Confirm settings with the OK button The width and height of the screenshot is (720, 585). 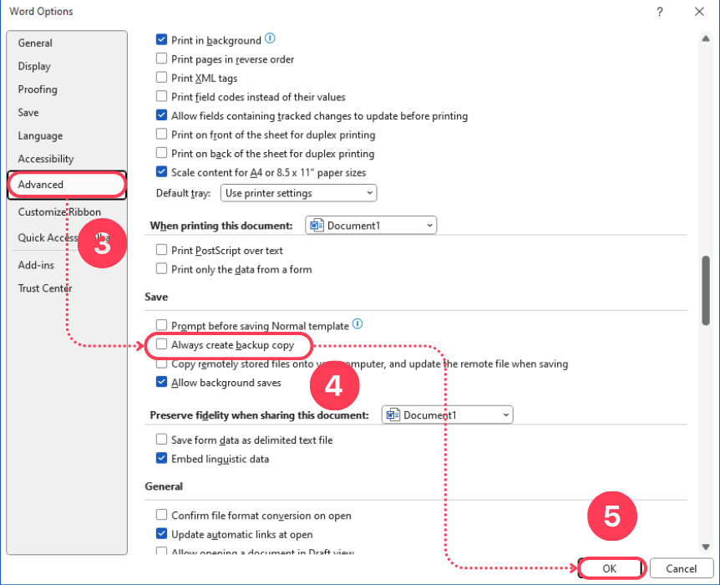(x=611, y=567)
